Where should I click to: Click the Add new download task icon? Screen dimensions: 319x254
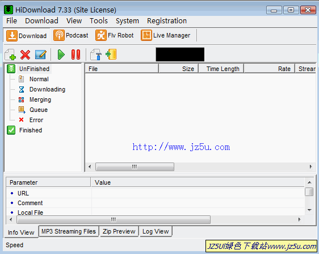pos(10,55)
